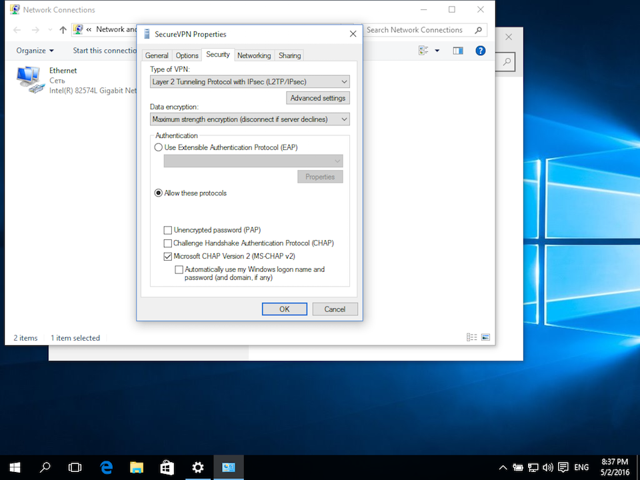Open the Sharing tab

(x=289, y=55)
